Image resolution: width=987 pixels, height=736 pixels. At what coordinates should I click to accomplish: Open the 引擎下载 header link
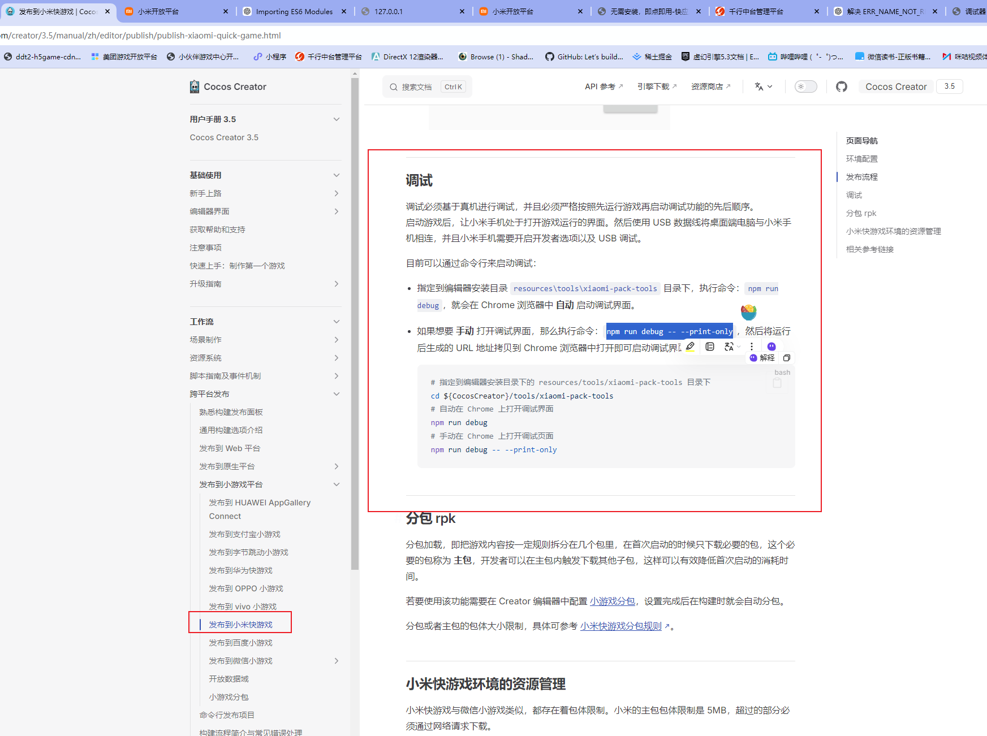click(657, 86)
